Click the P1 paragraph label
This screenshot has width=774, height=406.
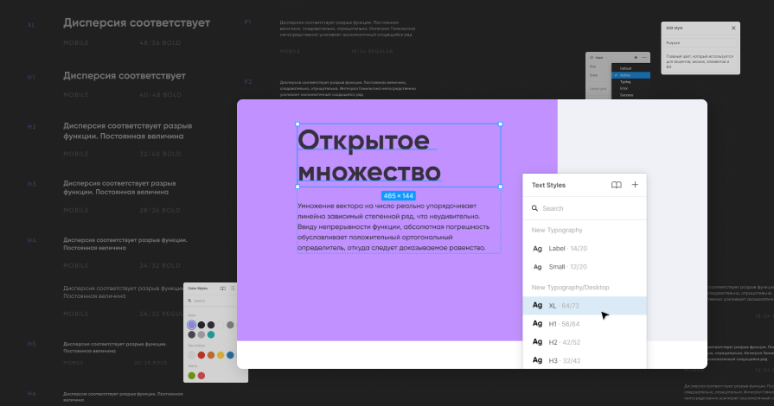tap(248, 22)
